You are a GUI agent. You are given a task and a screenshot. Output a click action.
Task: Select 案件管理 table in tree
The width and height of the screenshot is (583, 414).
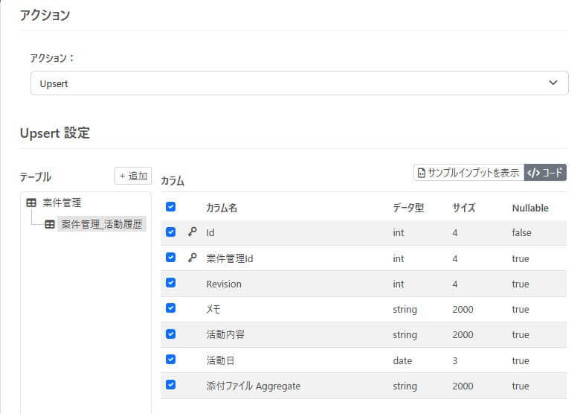click(62, 203)
